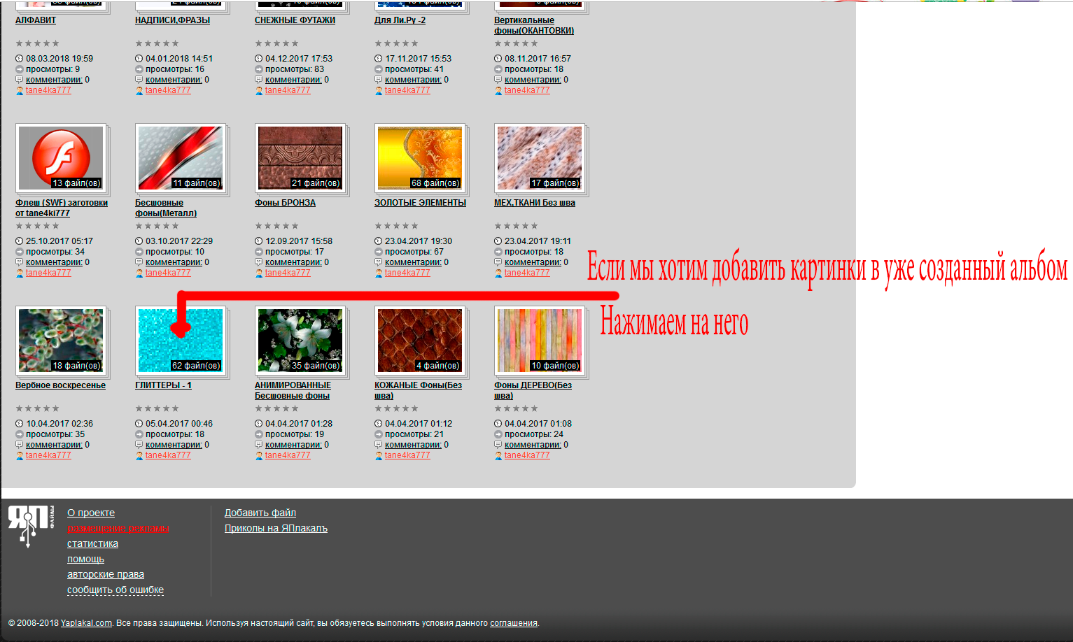
Task: Open the соглашения link in copyright line
Action: [513, 623]
